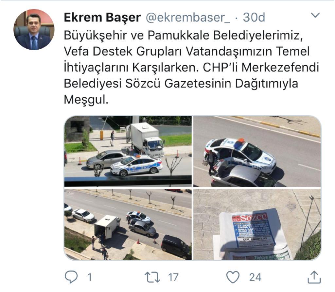Tap the Zabıta car in the top-left photo

[x=136, y=165]
